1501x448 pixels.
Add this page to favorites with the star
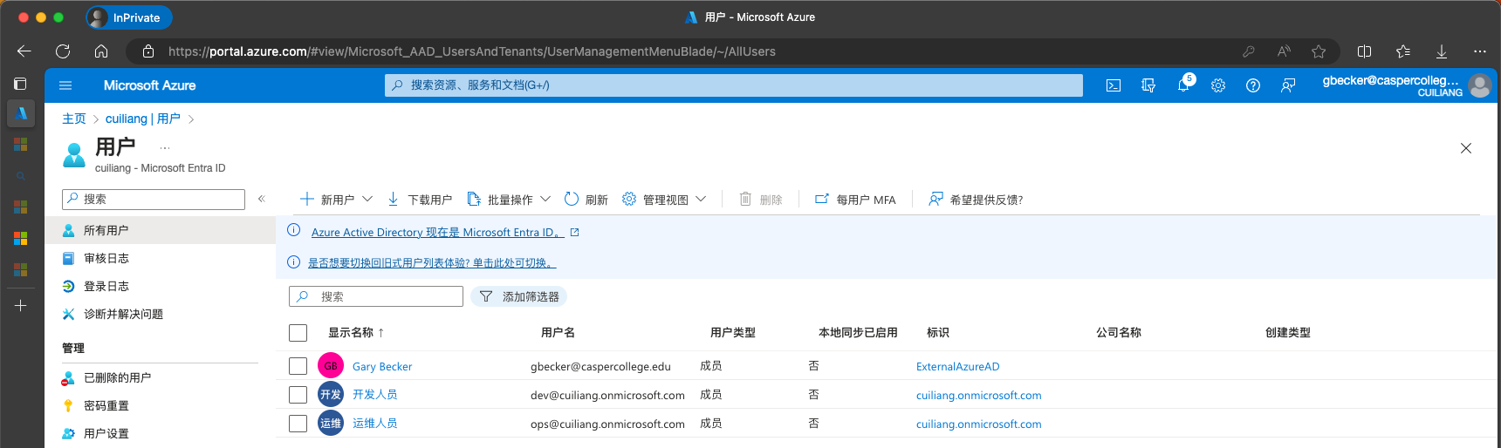coord(1319,51)
